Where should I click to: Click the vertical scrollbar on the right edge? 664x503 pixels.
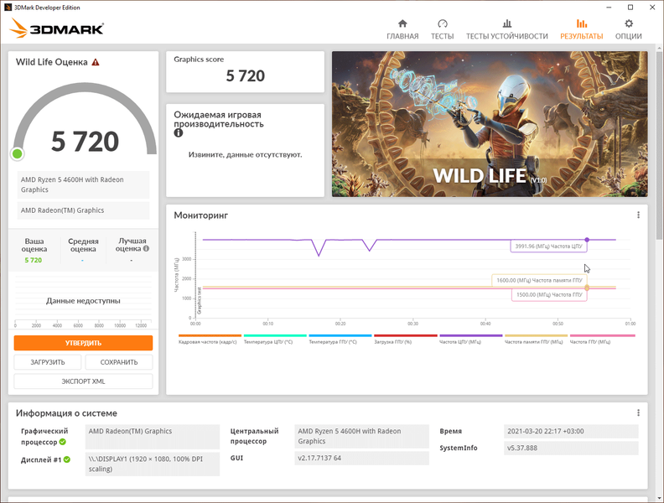coord(660,143)
